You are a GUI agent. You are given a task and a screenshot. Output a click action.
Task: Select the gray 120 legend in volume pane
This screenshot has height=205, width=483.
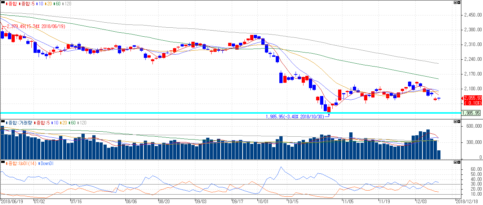[x=83, y=122]
